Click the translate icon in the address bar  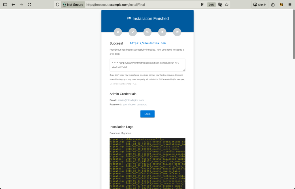pos(220,4)
